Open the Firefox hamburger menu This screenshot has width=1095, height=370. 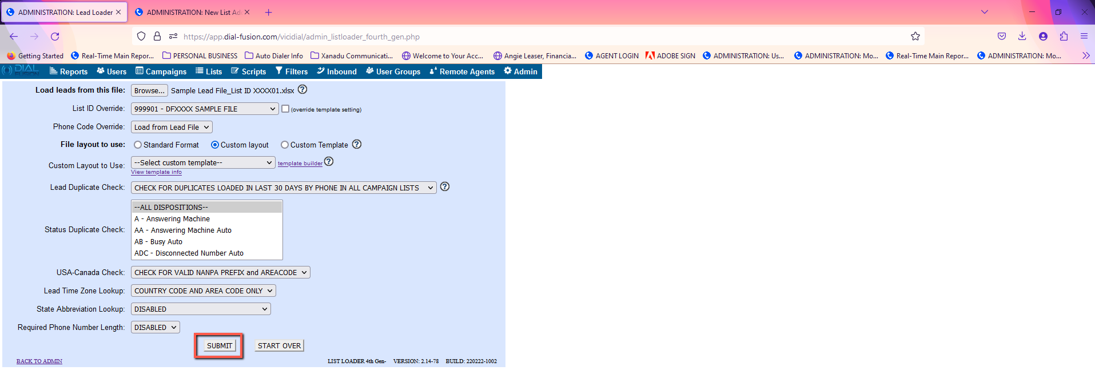1084,36
